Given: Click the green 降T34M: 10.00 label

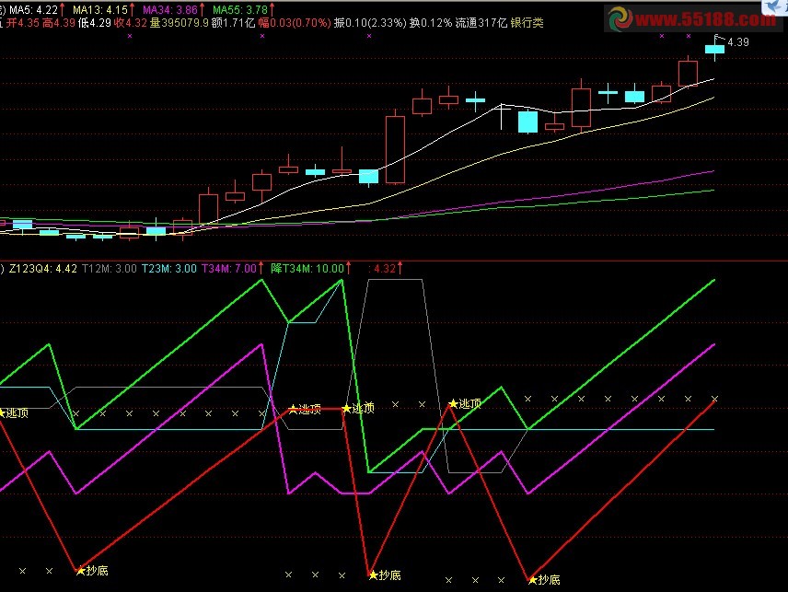Looking at the screenshot, I should pyautogui.click(x=307, y=268).
